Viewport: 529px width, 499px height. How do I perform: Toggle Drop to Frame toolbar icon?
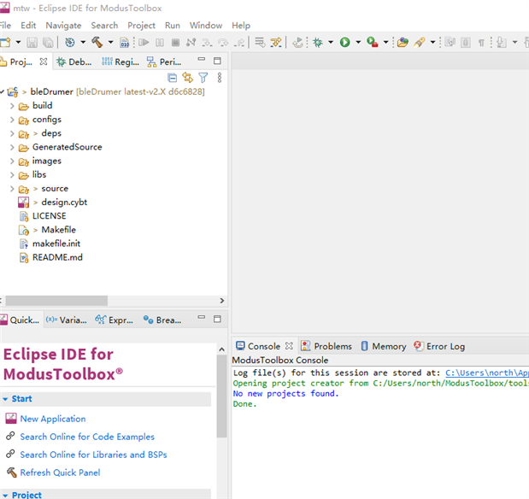tap(260, 42)
